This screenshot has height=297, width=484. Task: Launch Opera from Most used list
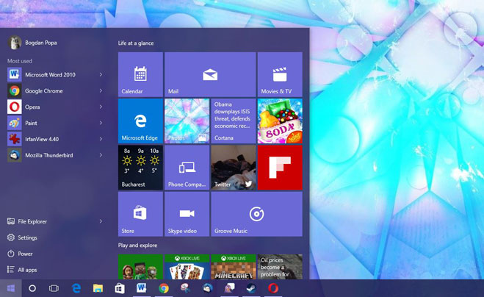(x=56, y=107)
